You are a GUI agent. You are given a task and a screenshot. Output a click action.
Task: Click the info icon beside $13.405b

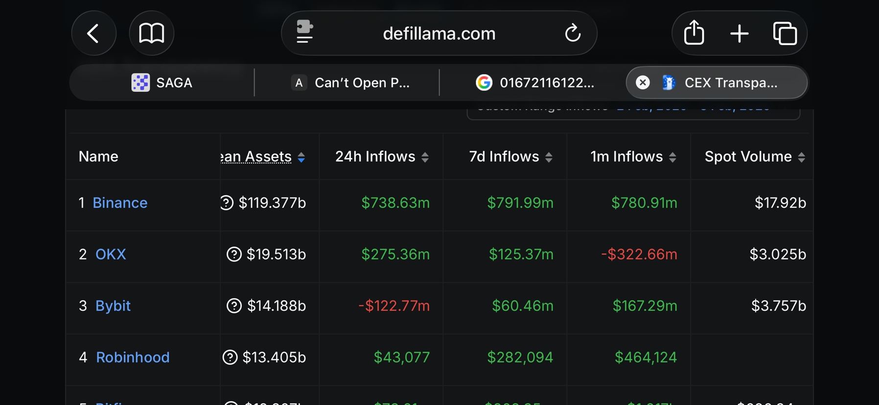click(x=230, y=357)
